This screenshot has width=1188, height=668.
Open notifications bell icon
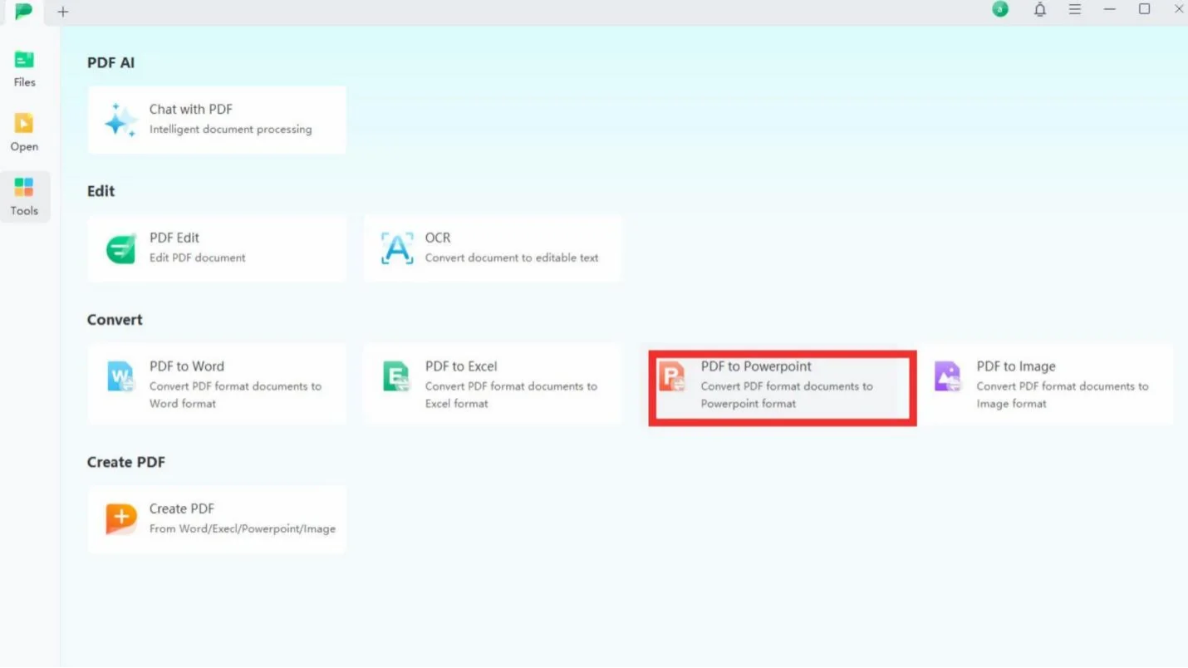click(x=1039, y=9)
